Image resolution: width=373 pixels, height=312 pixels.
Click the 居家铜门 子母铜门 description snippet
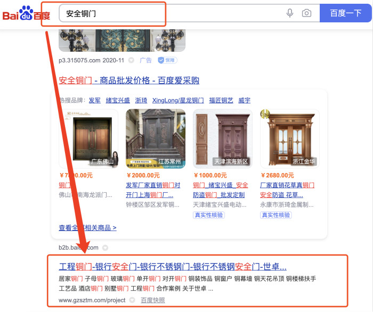(188, 283)
